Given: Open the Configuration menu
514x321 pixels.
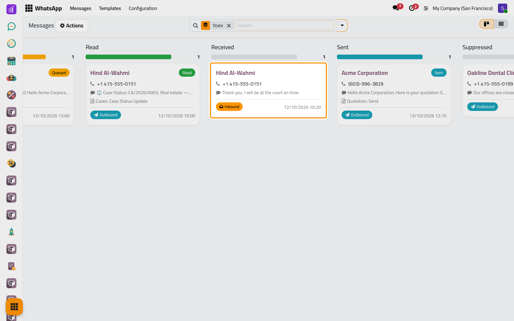Looking at the screenshot, I should click(143, 8).
